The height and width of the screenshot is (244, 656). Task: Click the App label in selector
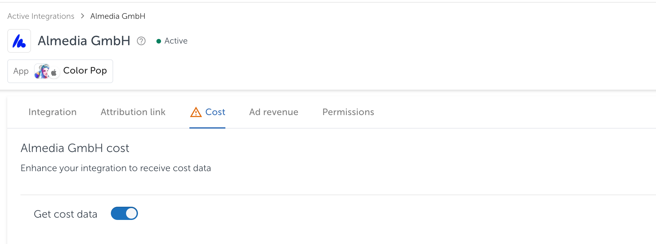[x=21, y=71]
